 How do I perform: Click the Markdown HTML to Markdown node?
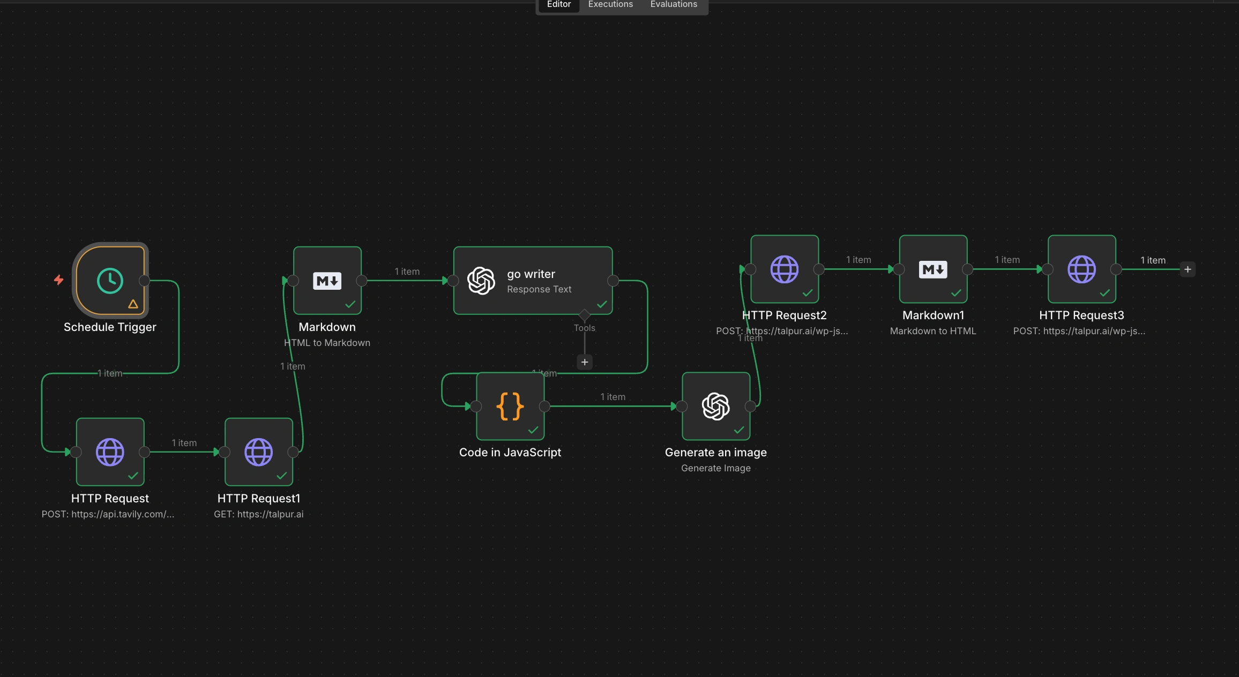point(327,281)
